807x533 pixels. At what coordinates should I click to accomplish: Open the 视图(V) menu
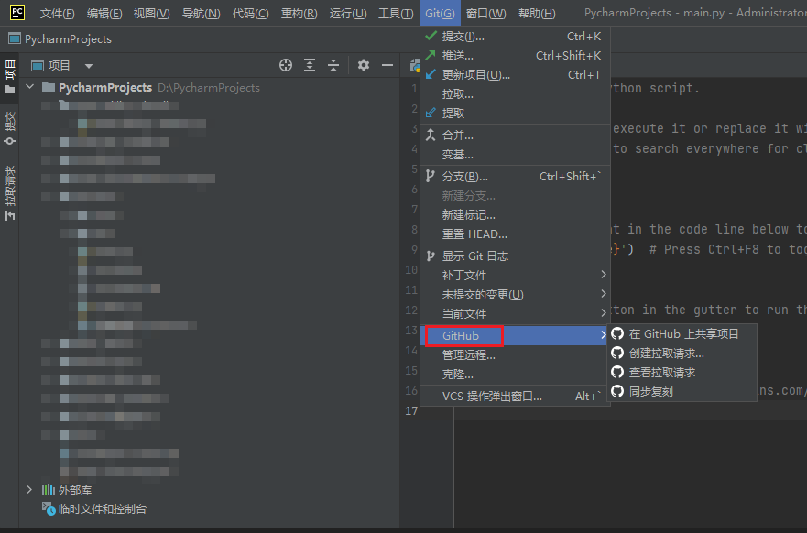point(151,14)
